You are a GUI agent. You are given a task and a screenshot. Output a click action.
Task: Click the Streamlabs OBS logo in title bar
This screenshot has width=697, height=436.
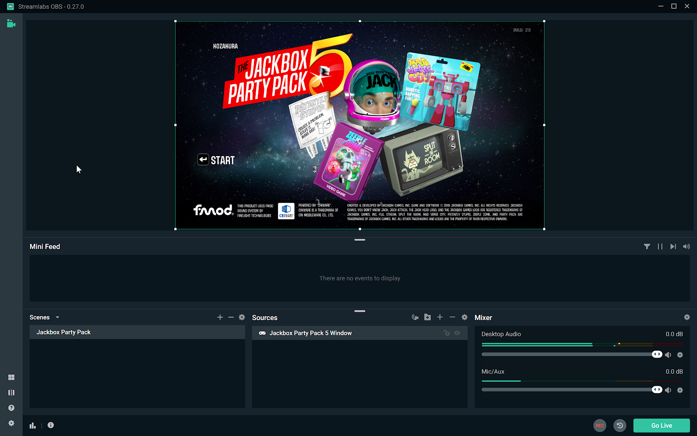point(10,7)
